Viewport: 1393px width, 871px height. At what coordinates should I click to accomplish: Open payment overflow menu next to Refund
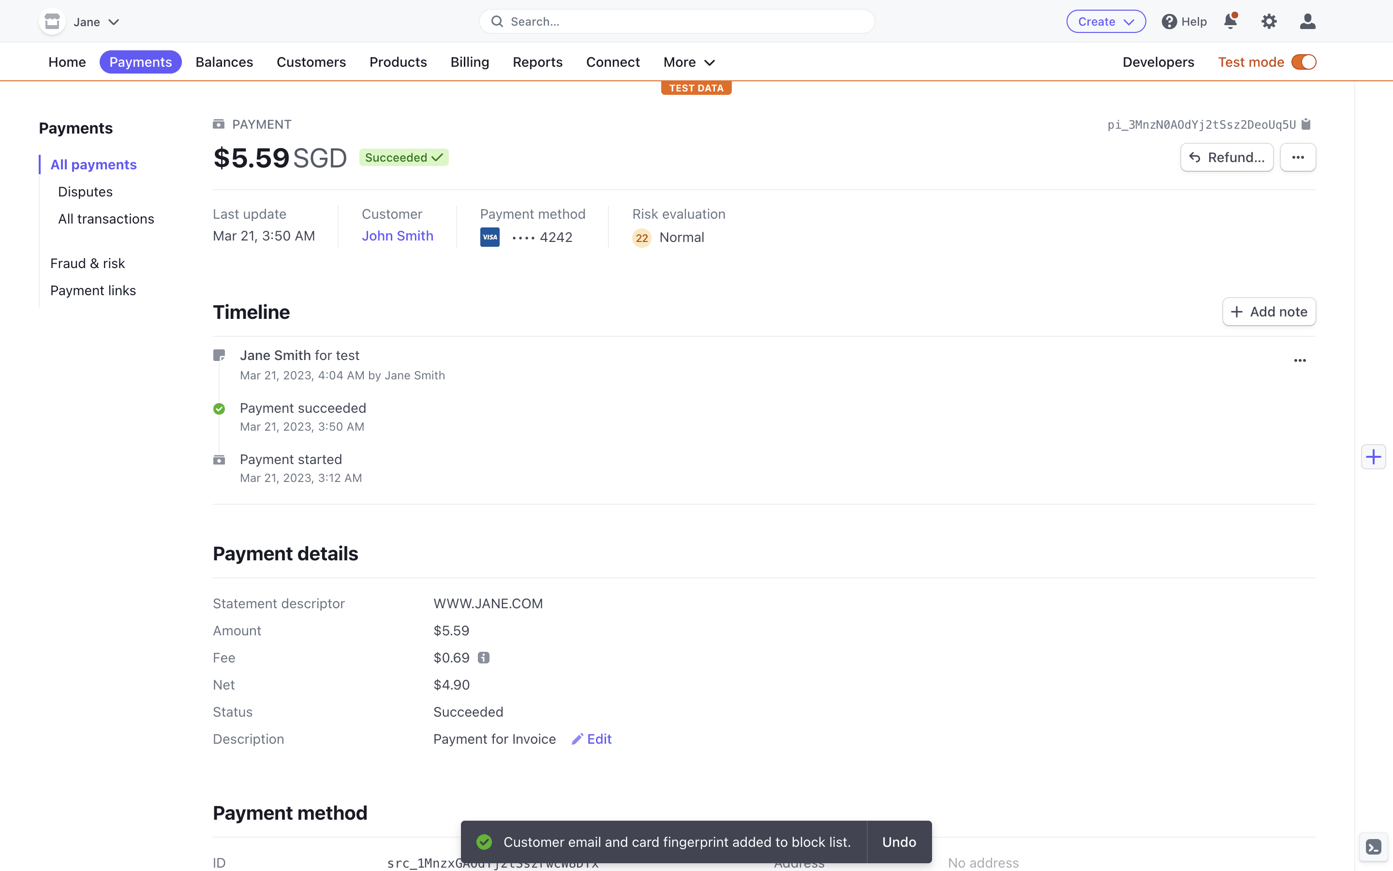tap(1297, 157)
